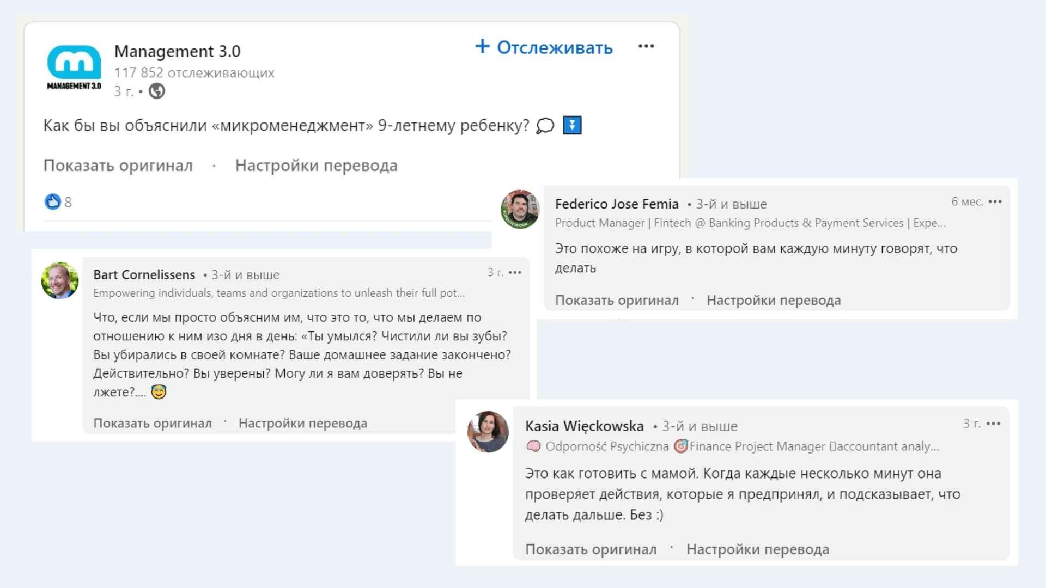The height and width of the screenshot is (588, 1046).
Task: Click the Kasia Więckowska name link
Action: (584, 426)
